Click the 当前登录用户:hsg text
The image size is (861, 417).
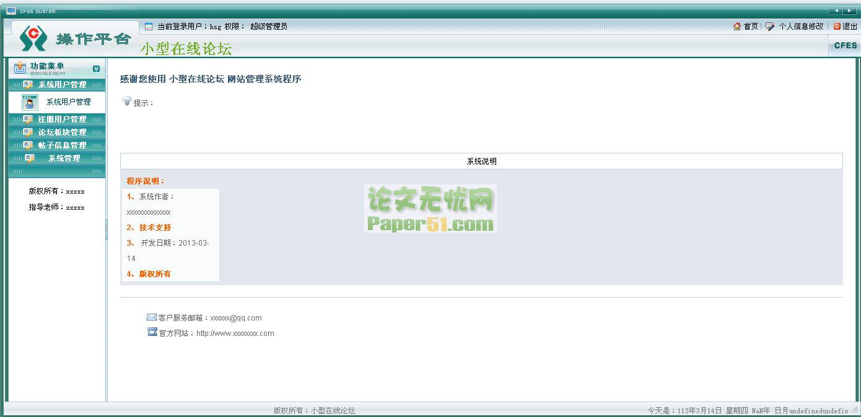click(189, 27)
